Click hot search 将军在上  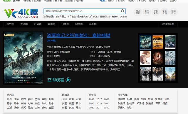pyautogui.click(x=71, y=17)
